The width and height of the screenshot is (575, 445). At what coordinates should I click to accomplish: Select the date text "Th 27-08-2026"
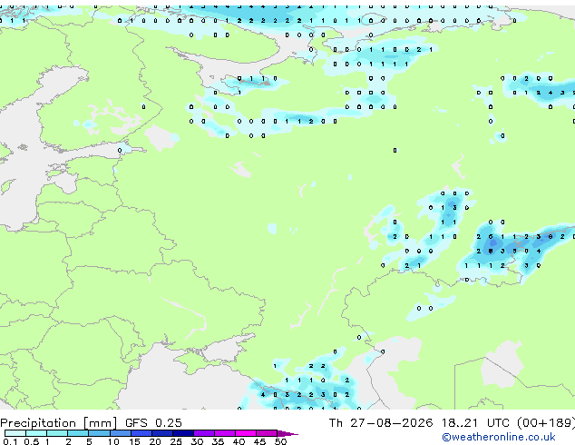(x=381, y=423)
